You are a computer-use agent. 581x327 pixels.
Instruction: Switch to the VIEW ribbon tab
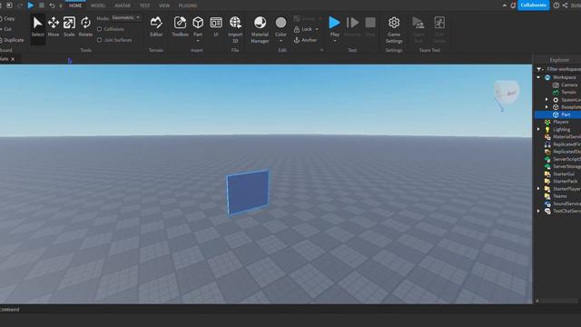tap(164, 5)
